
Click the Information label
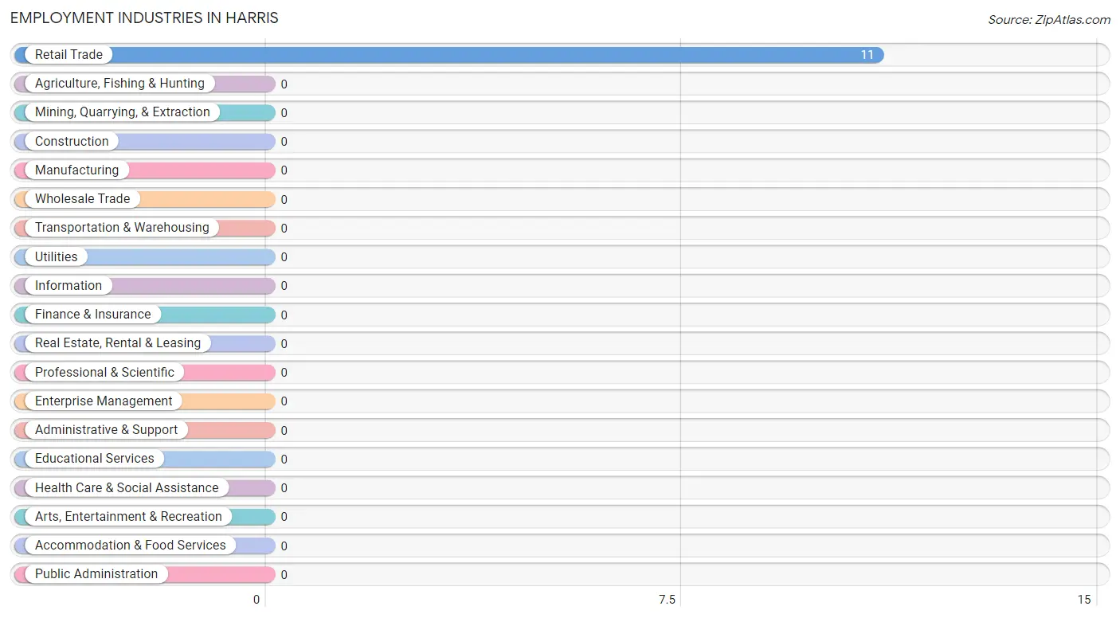tap(69, 286)
